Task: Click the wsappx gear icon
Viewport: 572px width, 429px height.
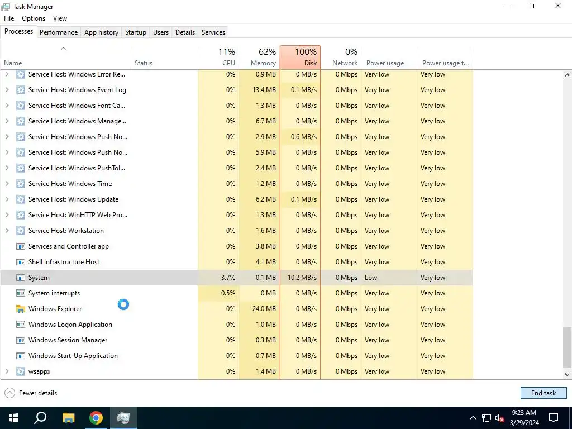Action: (21, 371)
